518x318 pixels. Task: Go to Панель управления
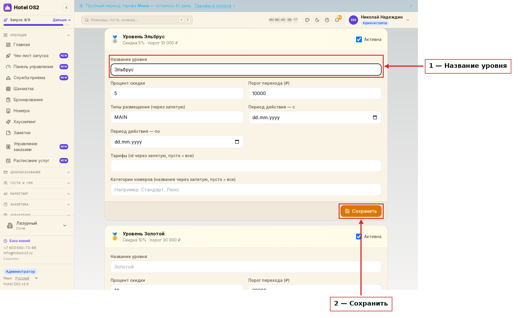37,67
